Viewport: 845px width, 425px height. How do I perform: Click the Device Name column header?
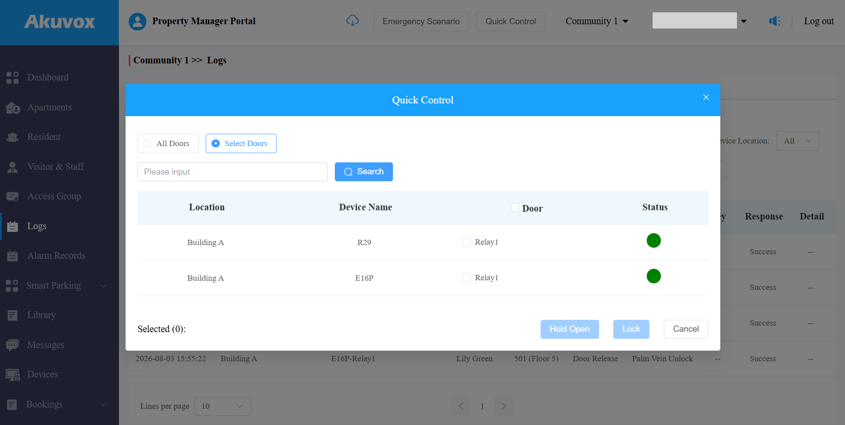pos(365,207)
